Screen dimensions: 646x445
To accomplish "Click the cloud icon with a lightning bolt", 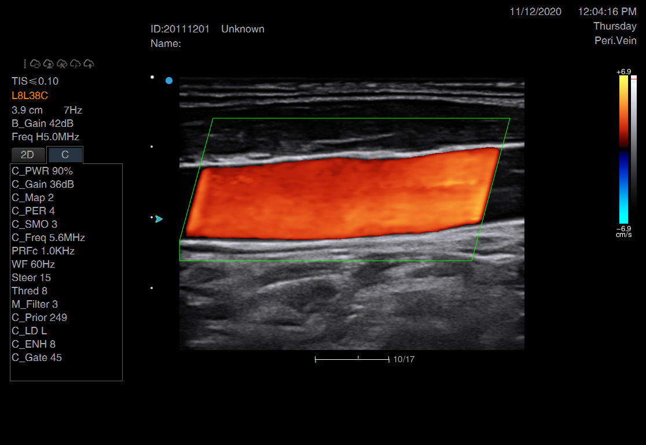I will [x=75, y=64].
